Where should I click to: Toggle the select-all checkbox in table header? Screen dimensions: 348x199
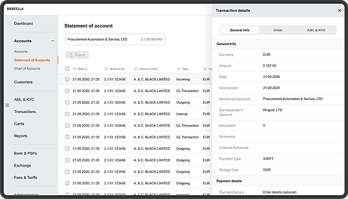point(67,69)
